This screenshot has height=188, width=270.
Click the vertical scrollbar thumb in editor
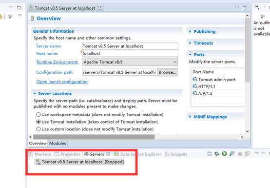[x=248, y=50]
